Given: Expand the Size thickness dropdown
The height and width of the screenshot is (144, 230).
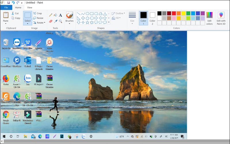Looking at the screenshot, I should coord(132,18).
